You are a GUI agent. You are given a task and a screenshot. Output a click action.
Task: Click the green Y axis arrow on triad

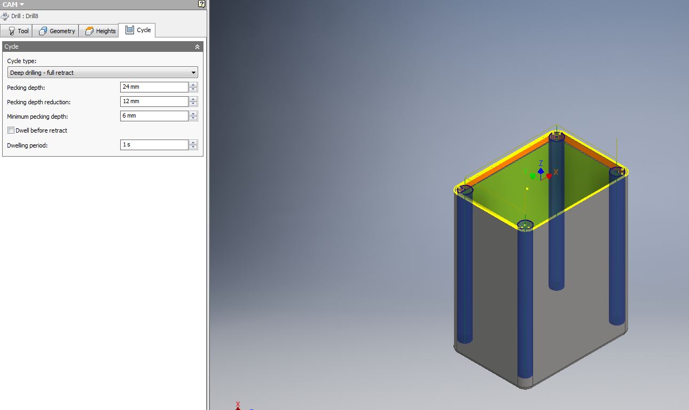[533, 176]
